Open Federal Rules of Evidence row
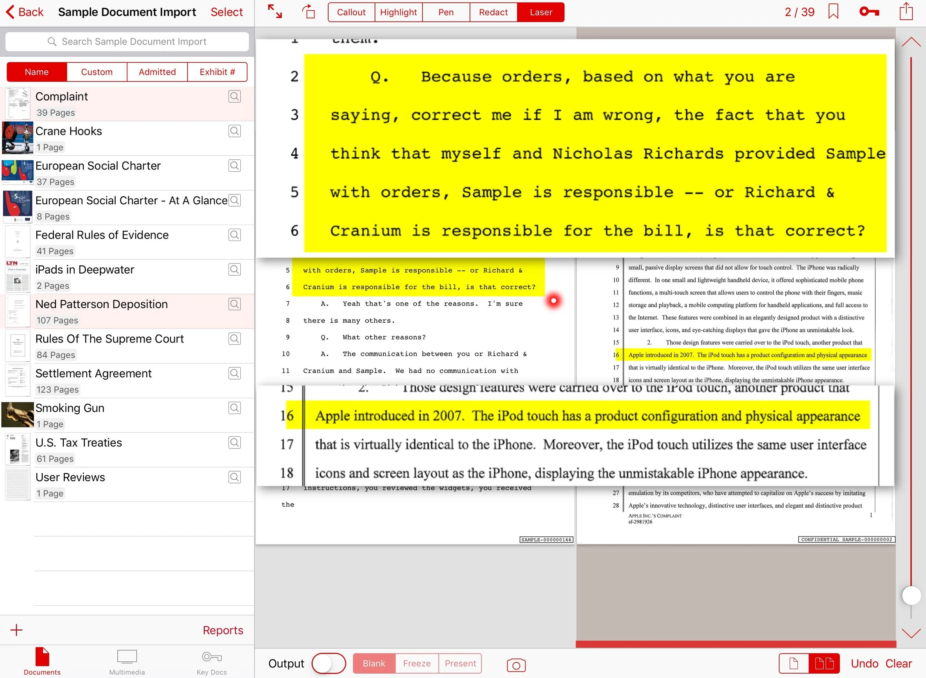 click(x=127, y=242)
